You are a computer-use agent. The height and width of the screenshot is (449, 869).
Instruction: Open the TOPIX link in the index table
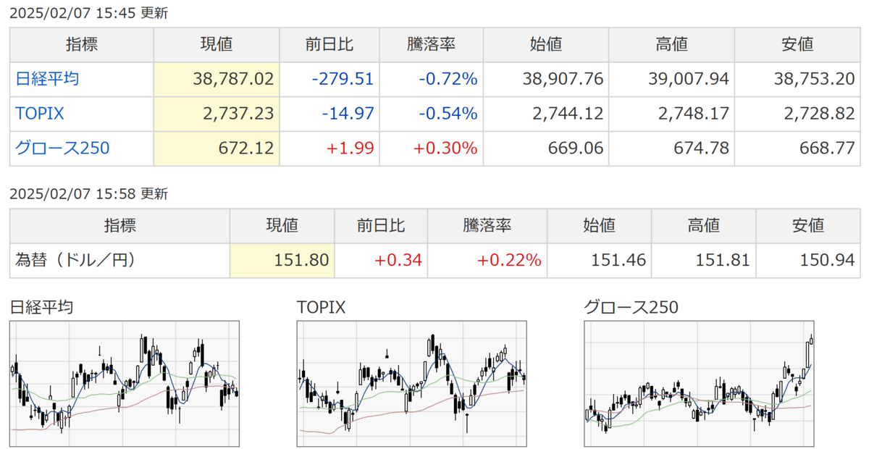(x=41, y=114)
